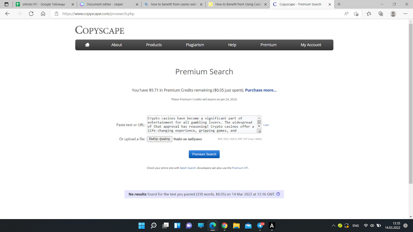Switch the ENG input language
Viewport: 413px width, 232px height.
tap(356, 226)
